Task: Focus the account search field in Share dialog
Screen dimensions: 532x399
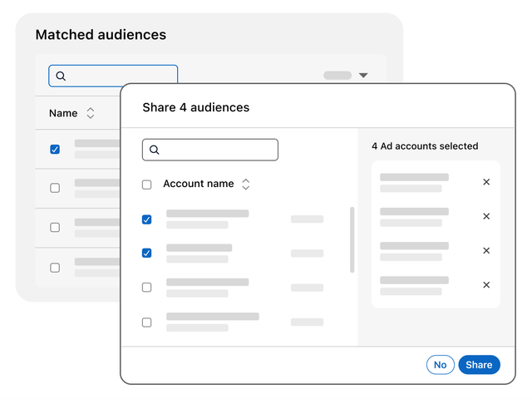Action: click(x=210, y=150)
